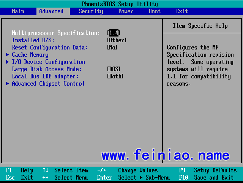
Task: Click the F9 Setup Defaults hint
Action: click(208, 170)
